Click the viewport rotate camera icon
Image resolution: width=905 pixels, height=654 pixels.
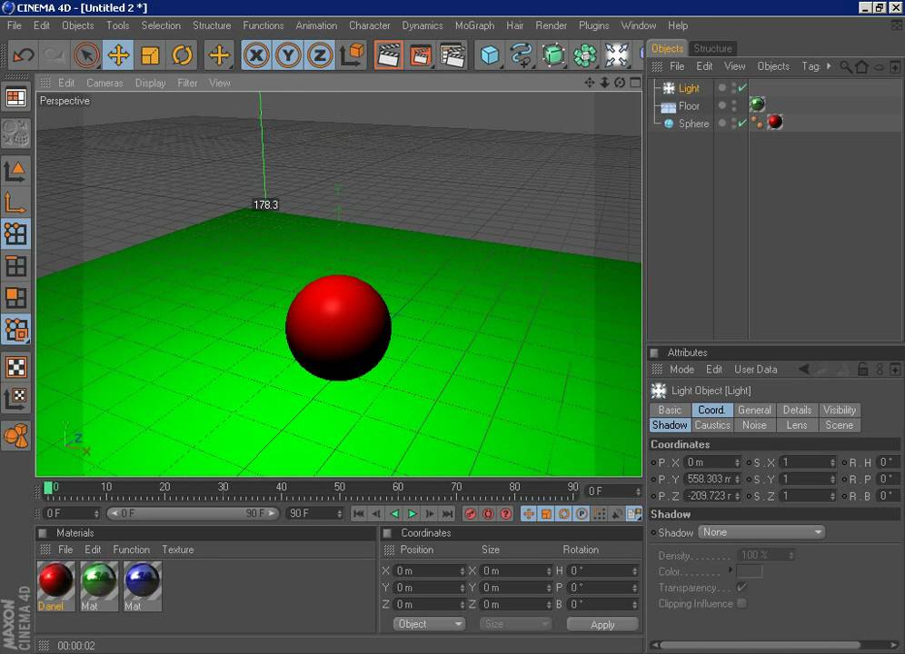(x=620, y=83)
